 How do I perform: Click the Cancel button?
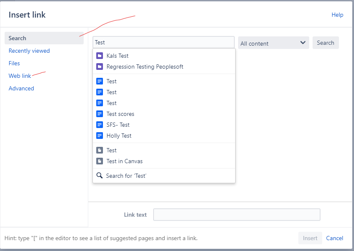click(334, 238)
